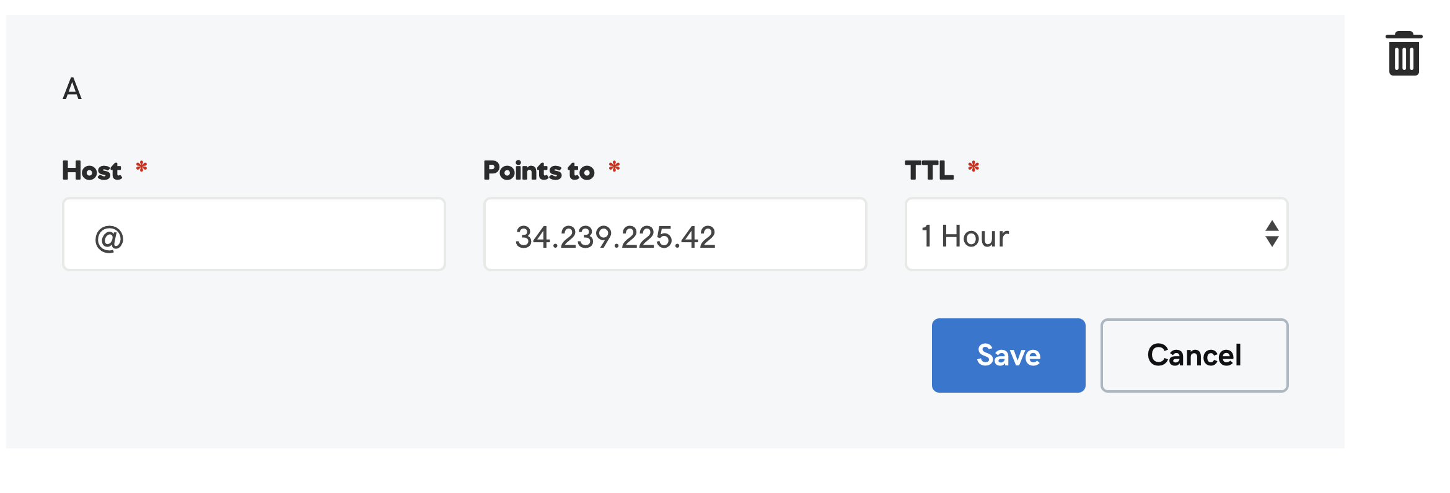Screen dimensions: 1450x493
Task: Click the red asterisk beside Points to
Action: (614, 166)
